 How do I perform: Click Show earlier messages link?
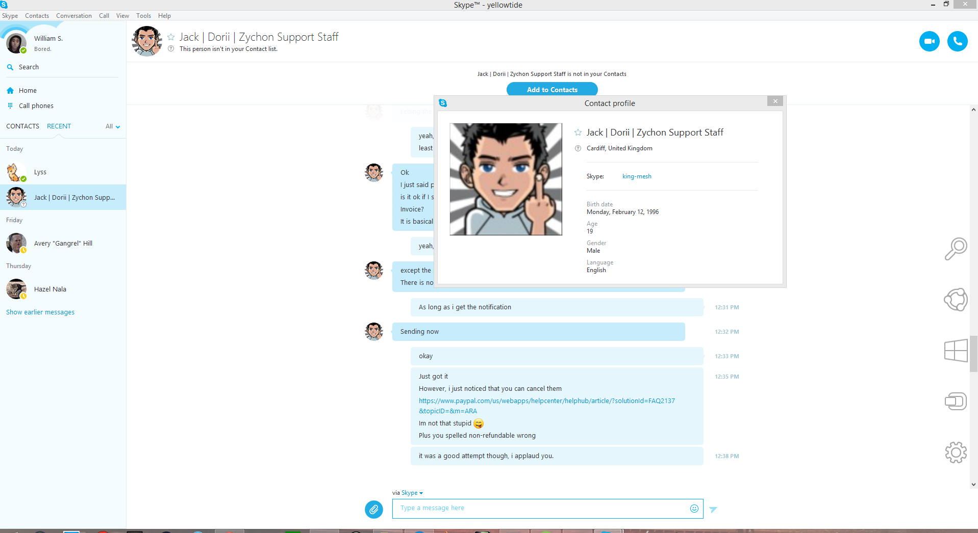40,312
